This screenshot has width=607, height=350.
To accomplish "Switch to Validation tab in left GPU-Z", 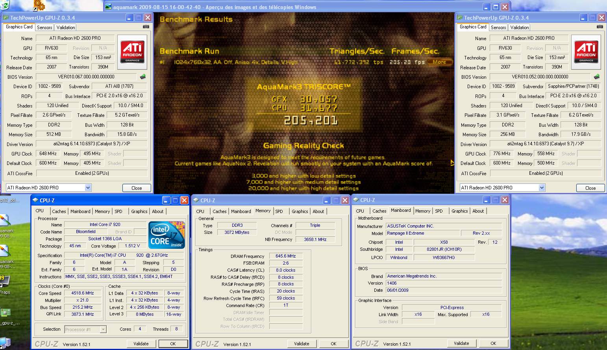I will (66, 28).
